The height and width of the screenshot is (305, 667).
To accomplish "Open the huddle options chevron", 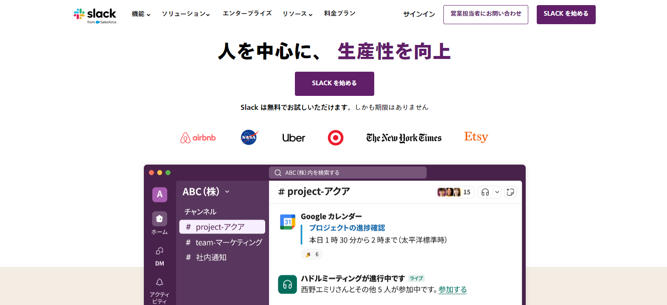I will click(x=497, y=192).
